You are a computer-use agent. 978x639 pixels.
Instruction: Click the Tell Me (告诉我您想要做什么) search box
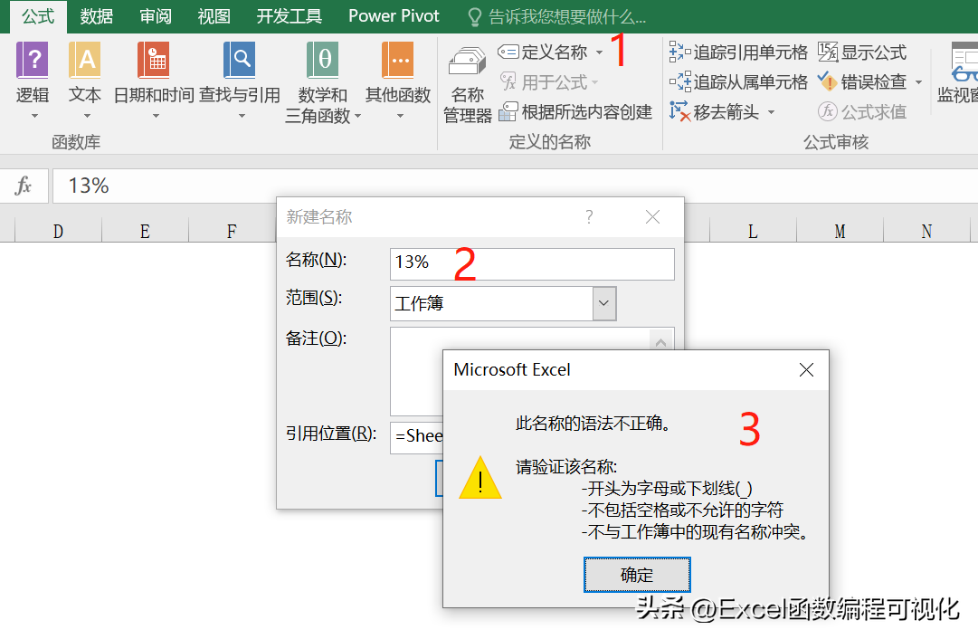(557, 17)
